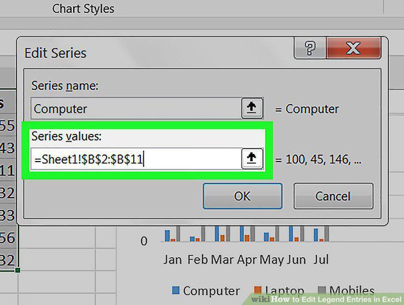The width and height of the screenshot is (404, 305).
Task: Click the '= Computer' preview text
Action: [307, 109]
